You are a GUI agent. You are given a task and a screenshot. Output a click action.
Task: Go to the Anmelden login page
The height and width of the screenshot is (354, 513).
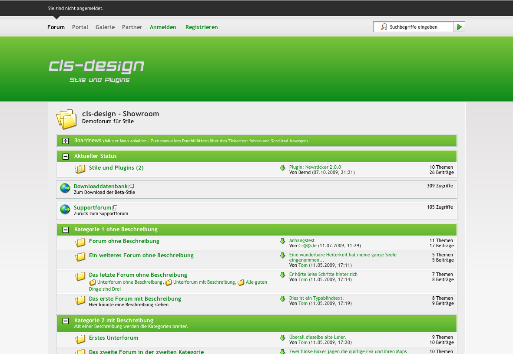[163, 27]
